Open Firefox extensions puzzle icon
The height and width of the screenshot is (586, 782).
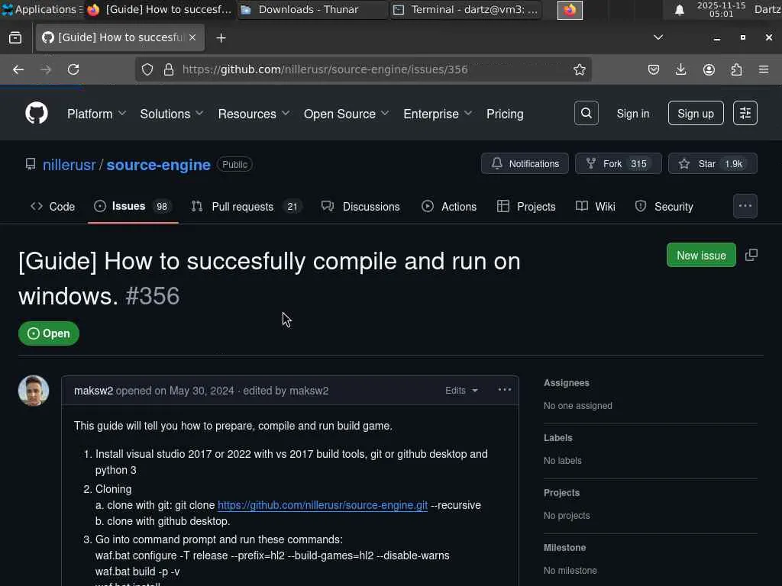(x=736, y=69)
